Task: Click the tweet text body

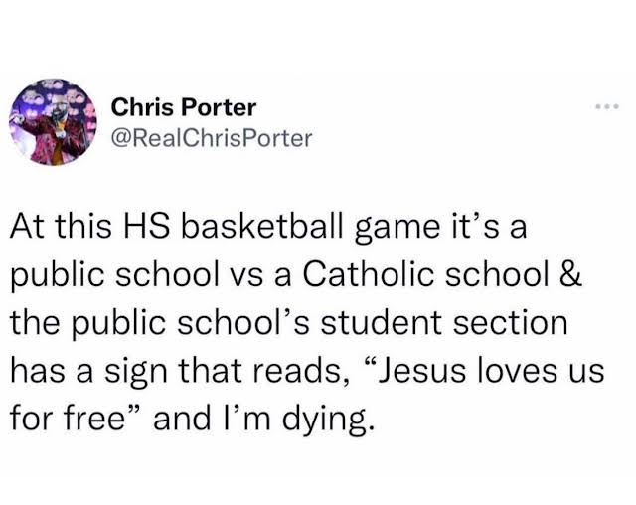Action: [307, 323]
